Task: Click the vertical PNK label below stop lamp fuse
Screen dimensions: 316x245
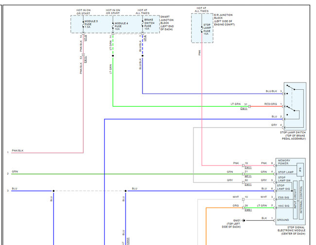Action: point(199,53)
